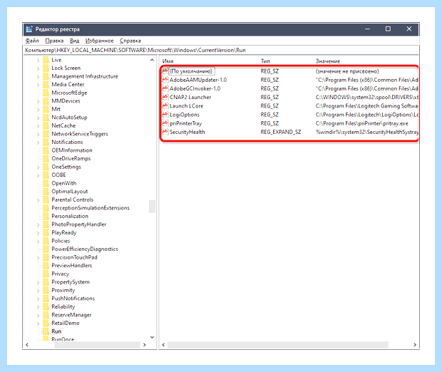Click the tree scroll down arrow
The image size is (442, 372).
152,337
